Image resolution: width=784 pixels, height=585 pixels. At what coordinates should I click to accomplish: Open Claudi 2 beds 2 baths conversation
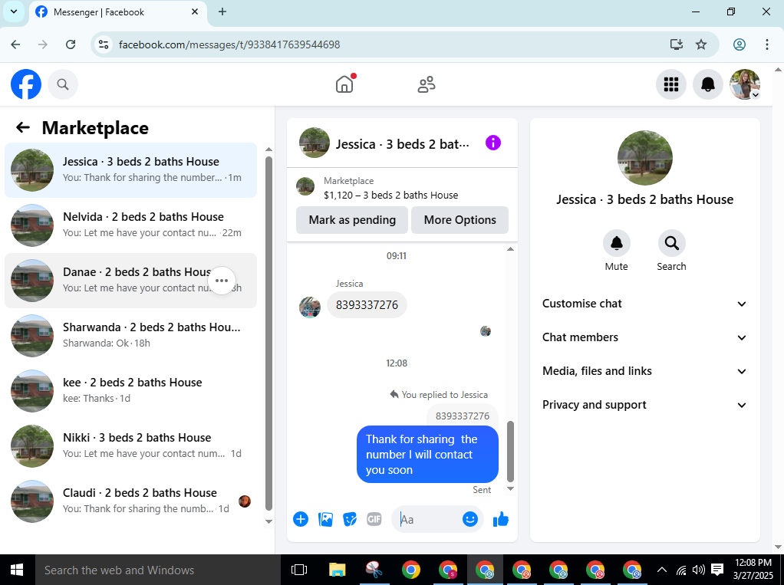131,501
